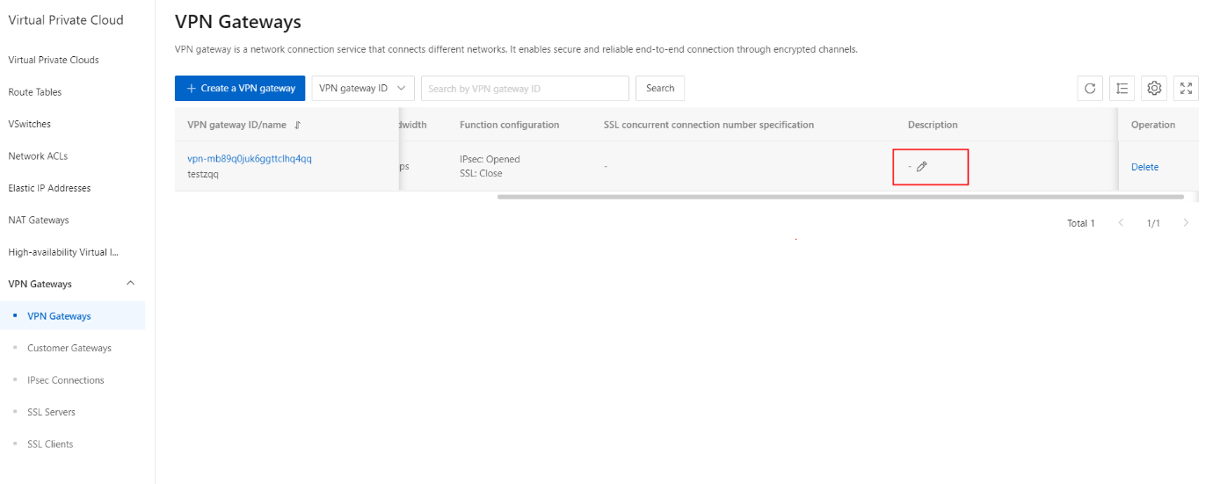1213x484 pixels.
Task: Collapse the VPN Gateways sidebar group
Action: coord(131,284)
